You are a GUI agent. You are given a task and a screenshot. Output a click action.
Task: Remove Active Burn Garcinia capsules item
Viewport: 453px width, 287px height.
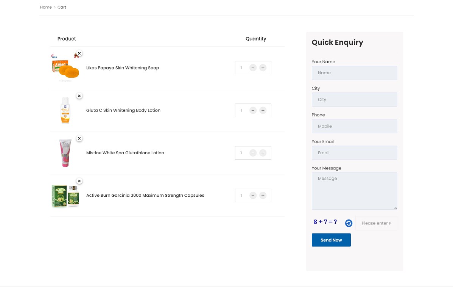[x=79, y=181]
